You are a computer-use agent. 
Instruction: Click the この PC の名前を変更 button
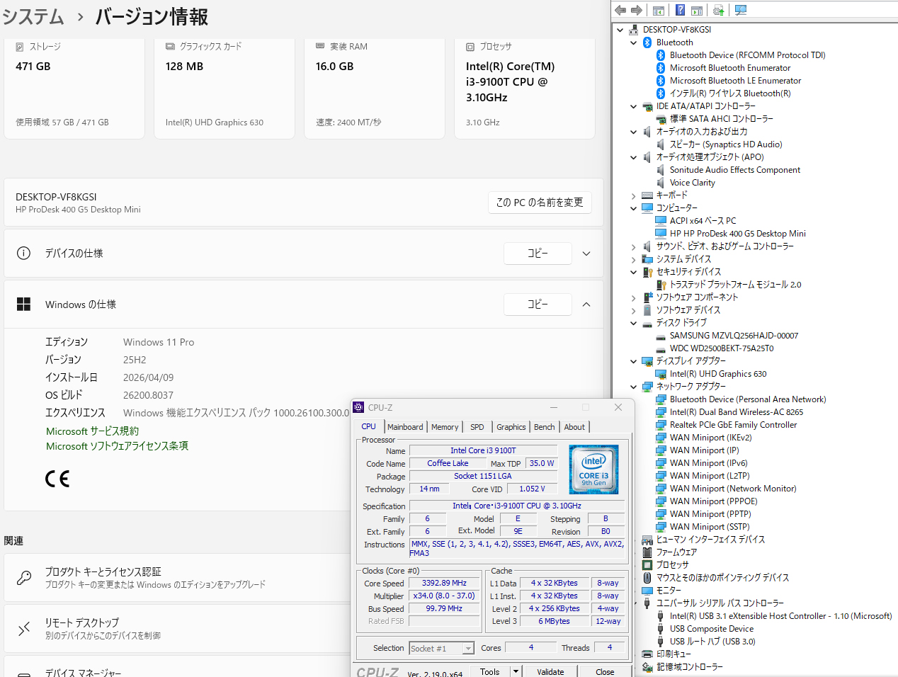tap(540, 203)
